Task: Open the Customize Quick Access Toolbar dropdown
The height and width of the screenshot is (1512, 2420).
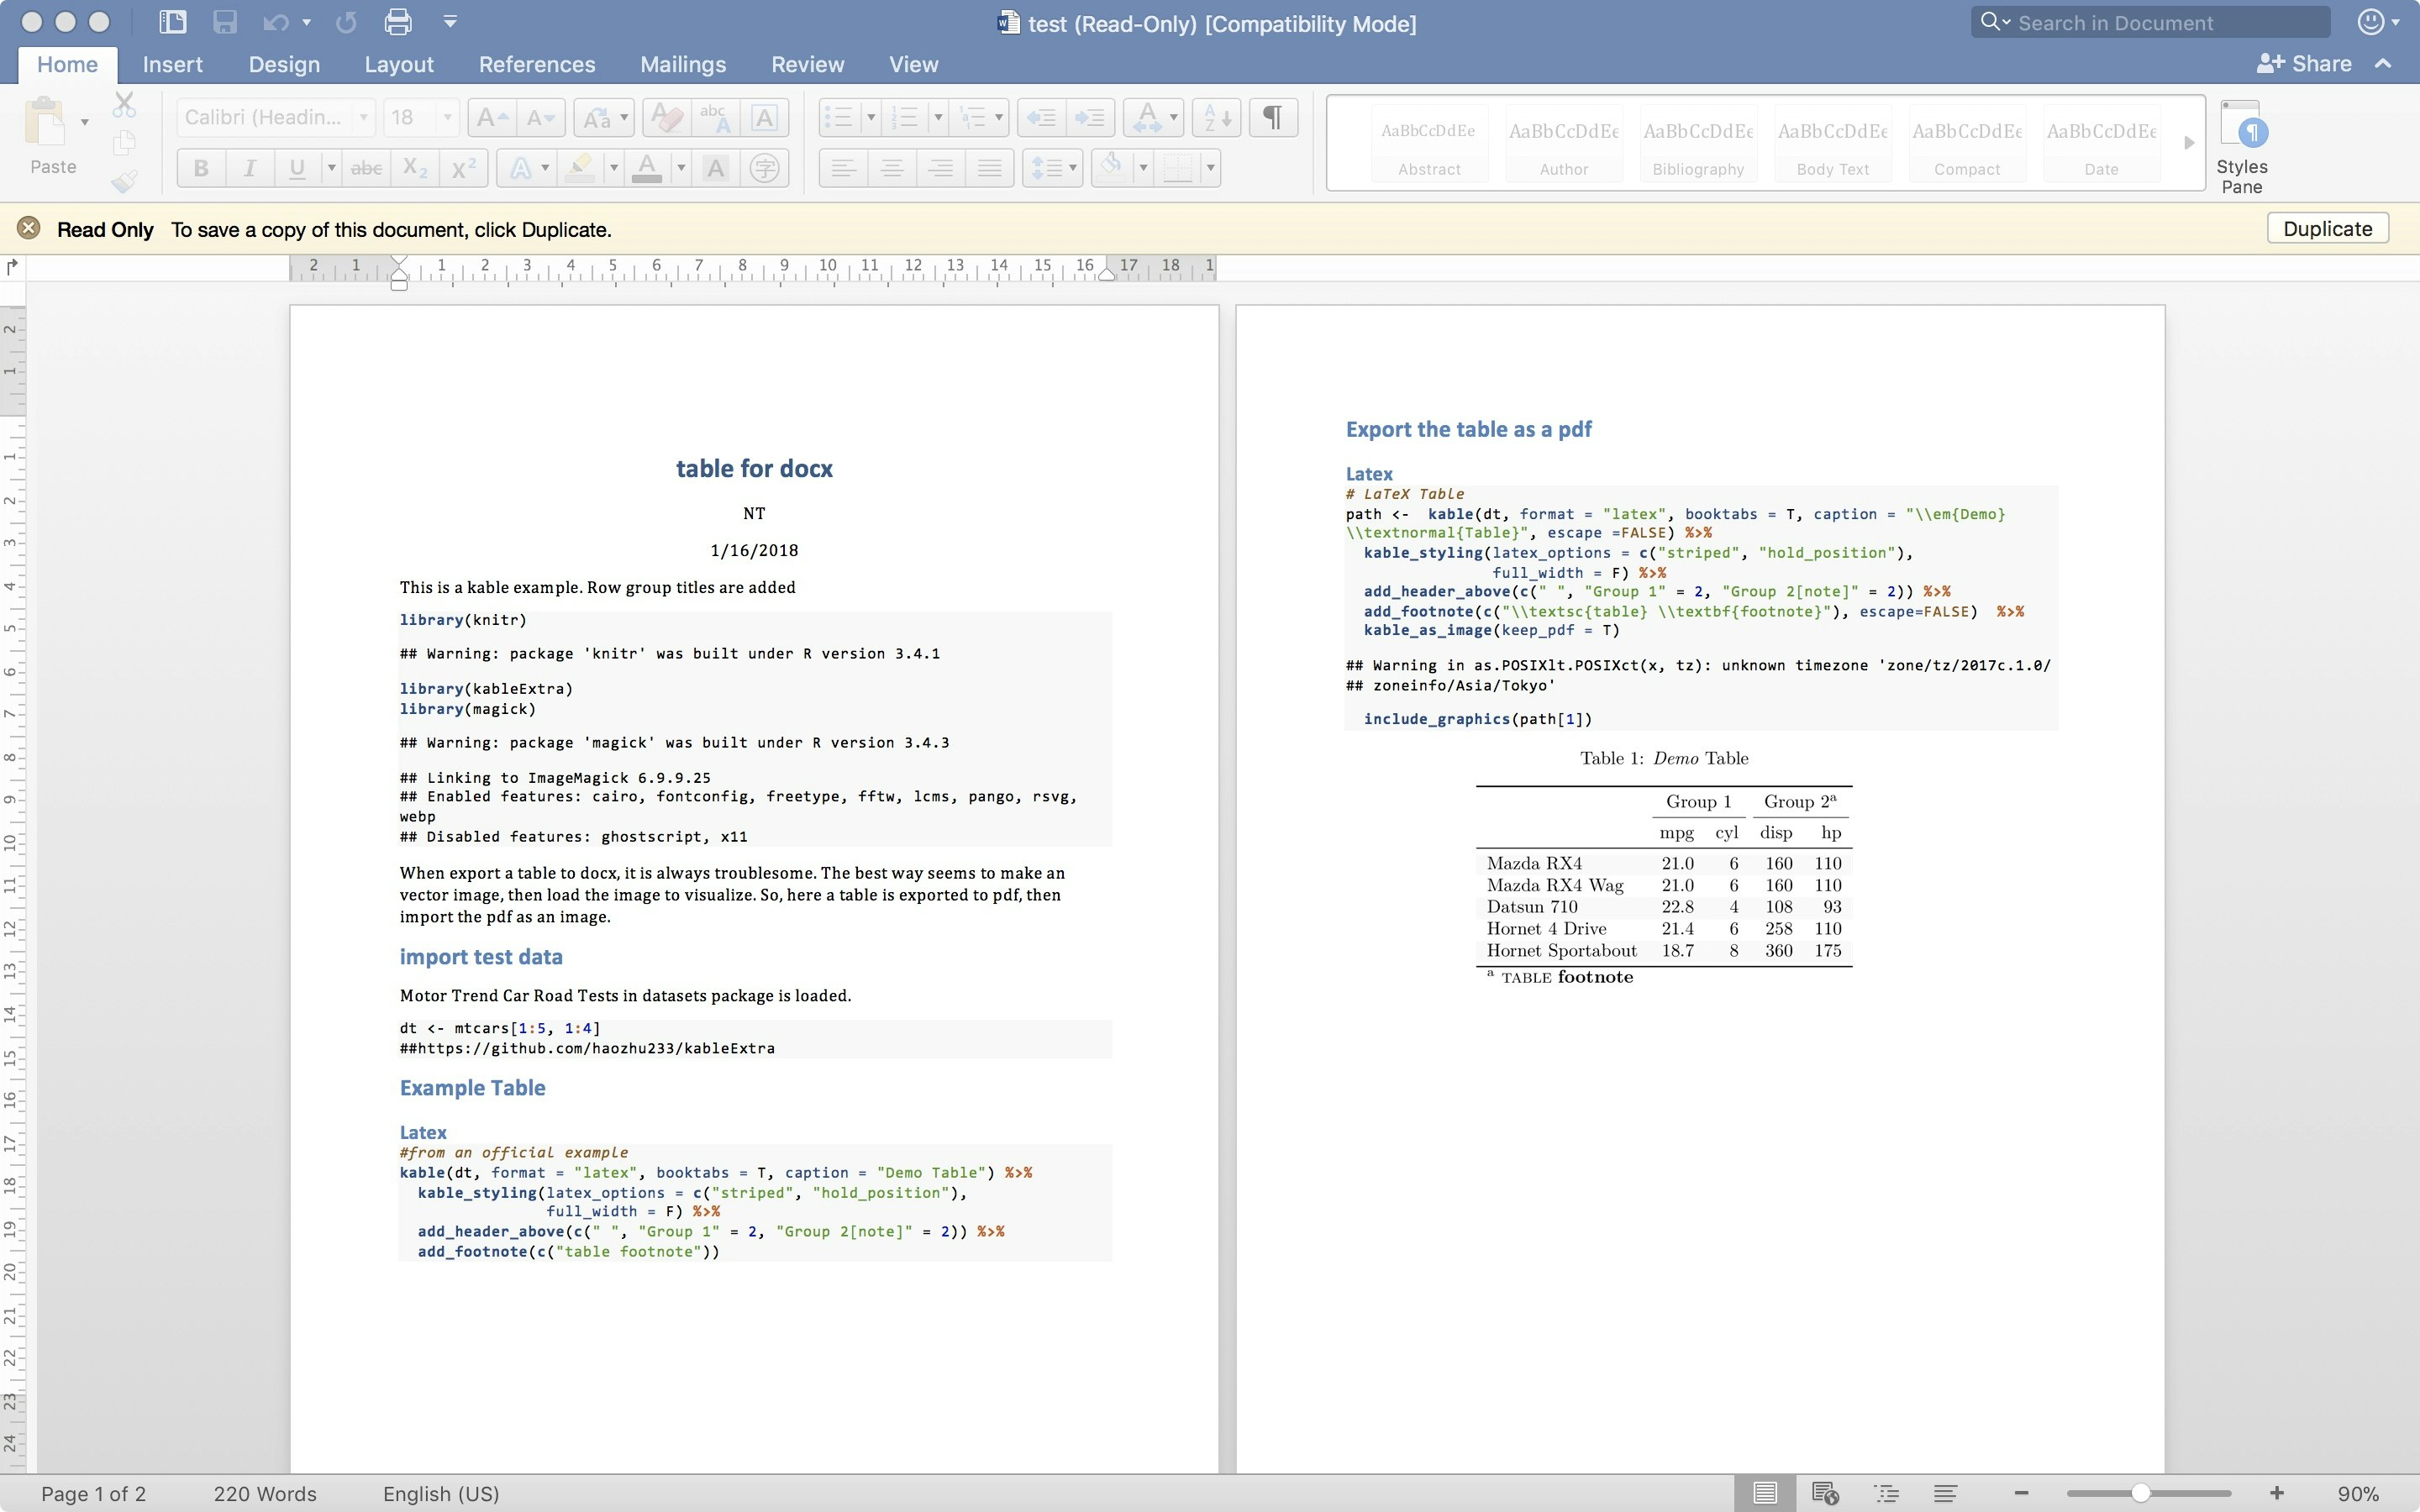Action: (450, 22)
